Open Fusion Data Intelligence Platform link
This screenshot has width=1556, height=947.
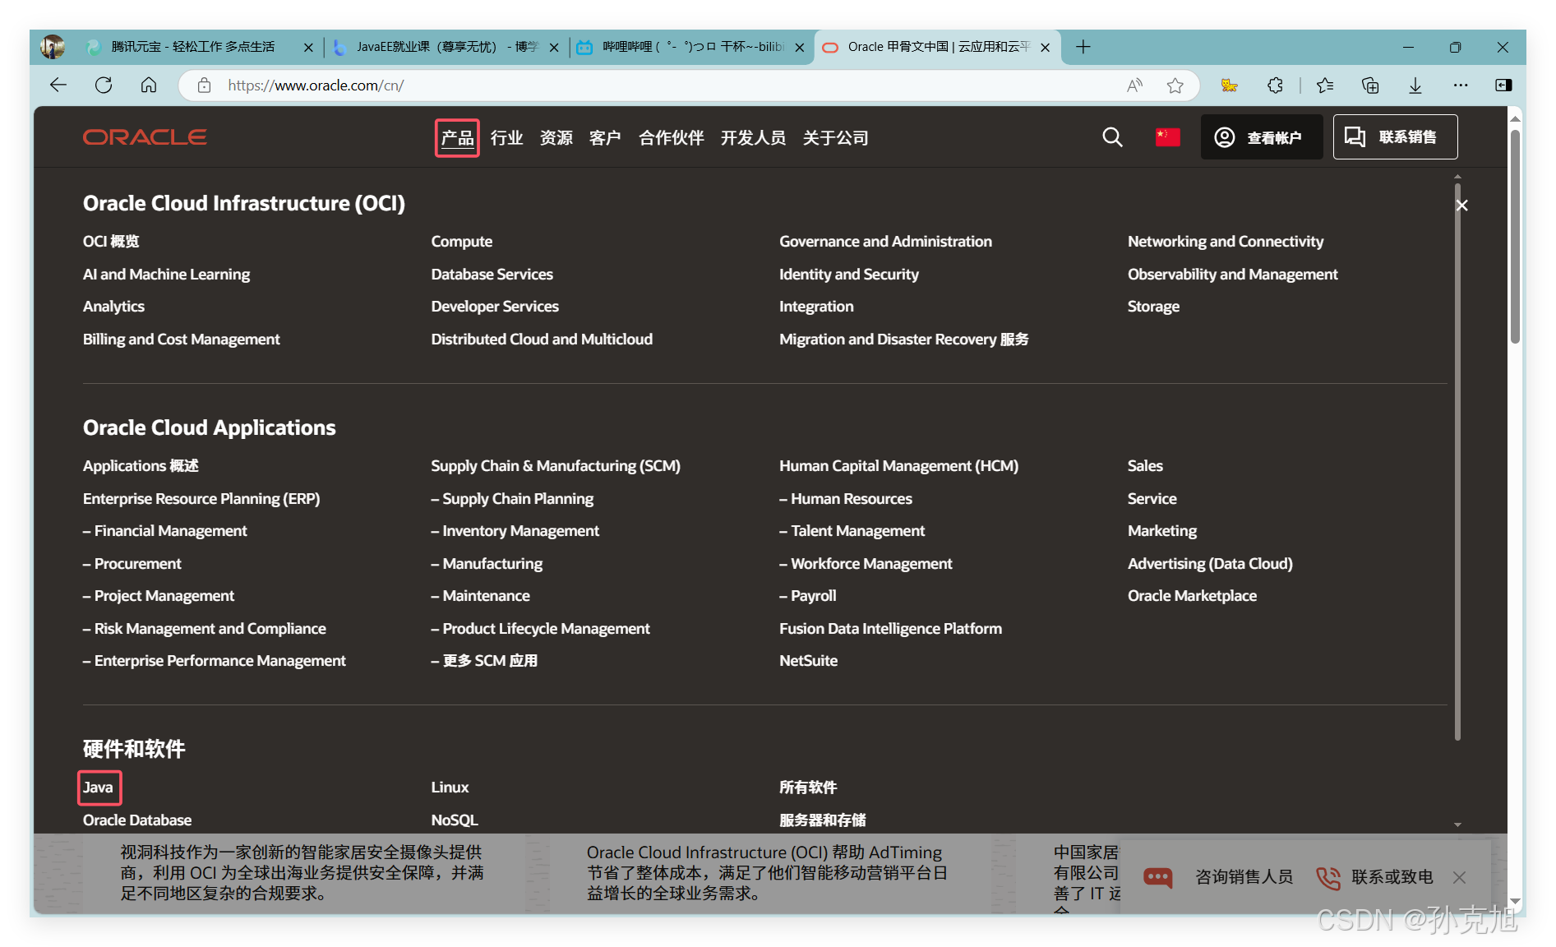pyautogui.click(x=890, y=629)
